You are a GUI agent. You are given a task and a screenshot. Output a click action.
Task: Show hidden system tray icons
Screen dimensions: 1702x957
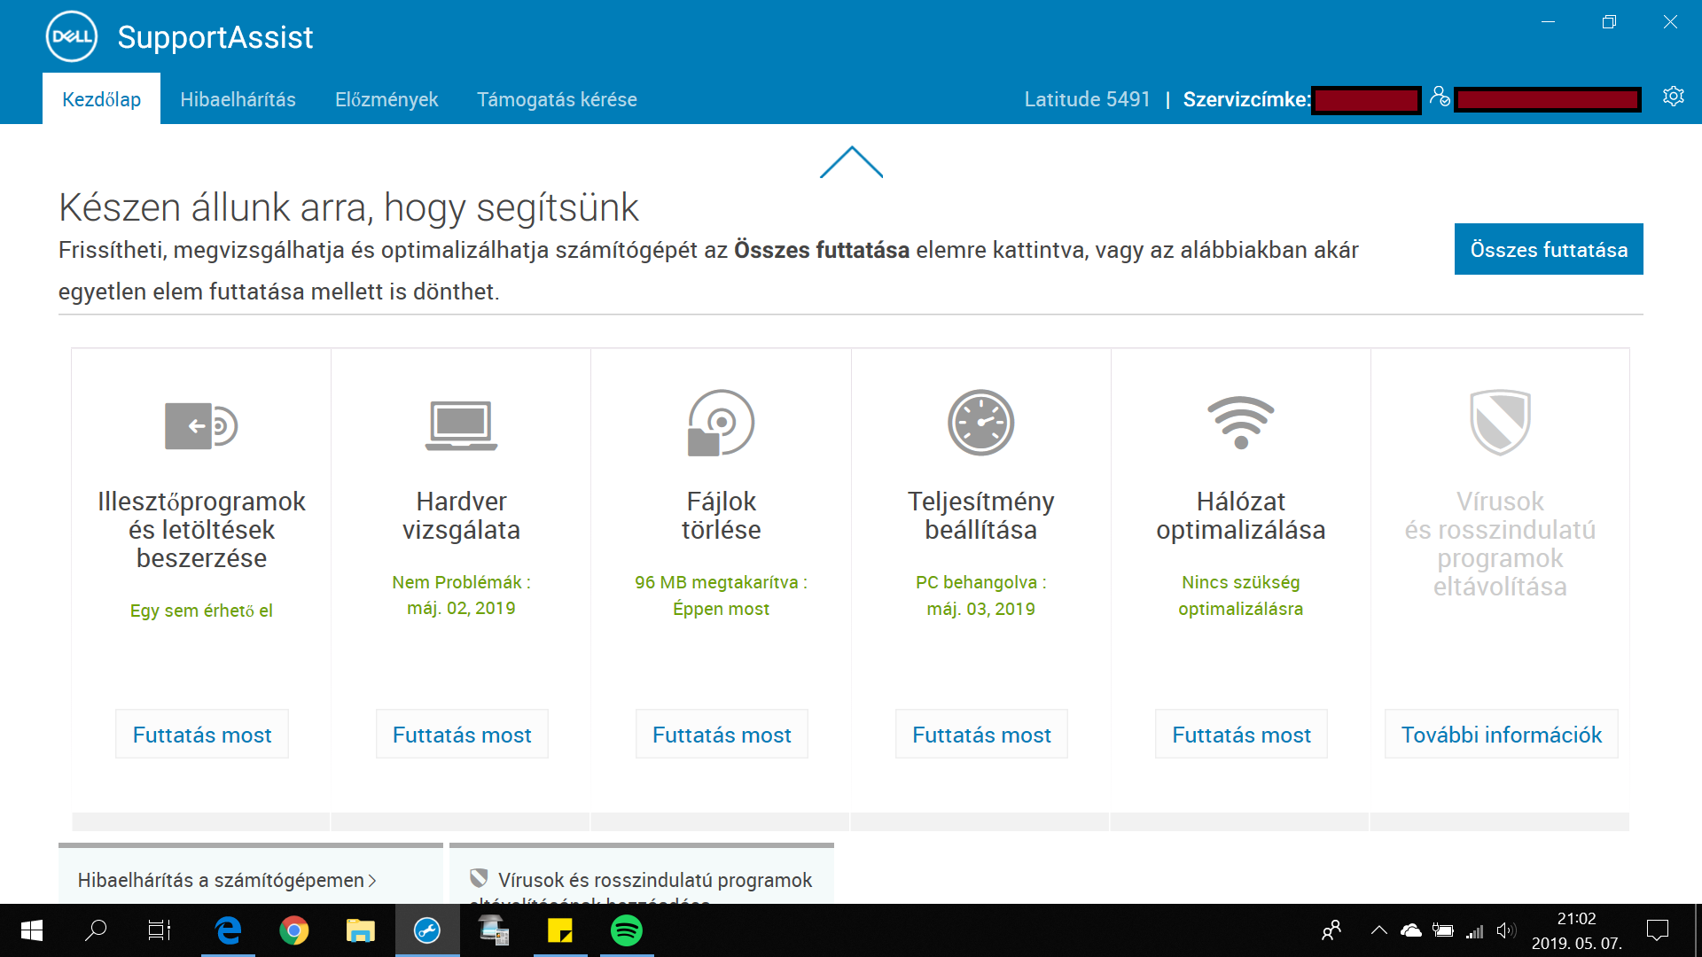pos(1378,930)
